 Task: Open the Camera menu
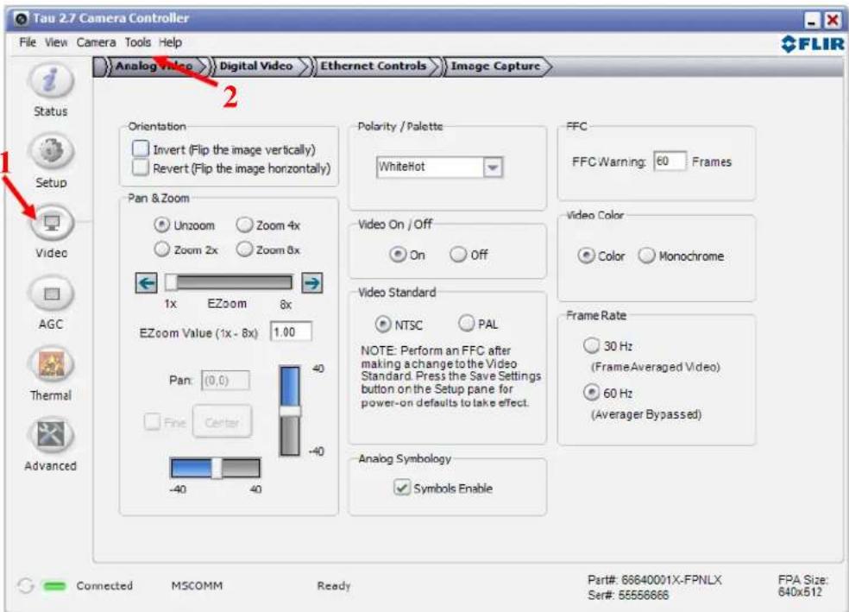96,42
